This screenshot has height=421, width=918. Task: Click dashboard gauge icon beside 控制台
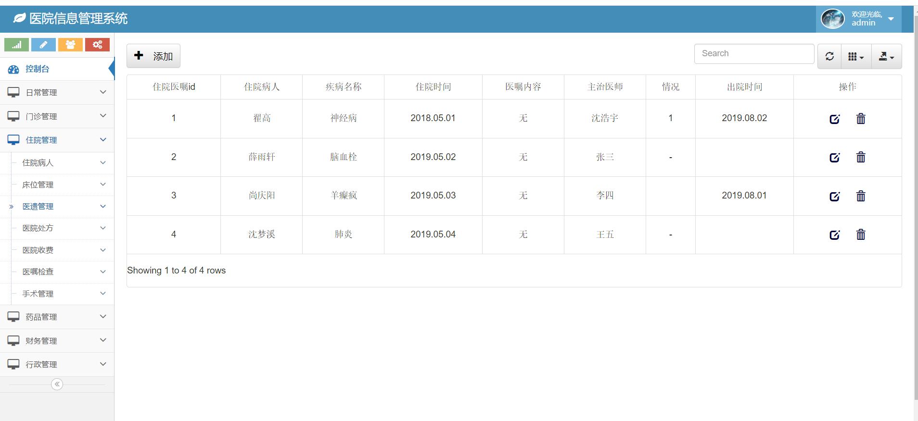[x=13, y=69]
